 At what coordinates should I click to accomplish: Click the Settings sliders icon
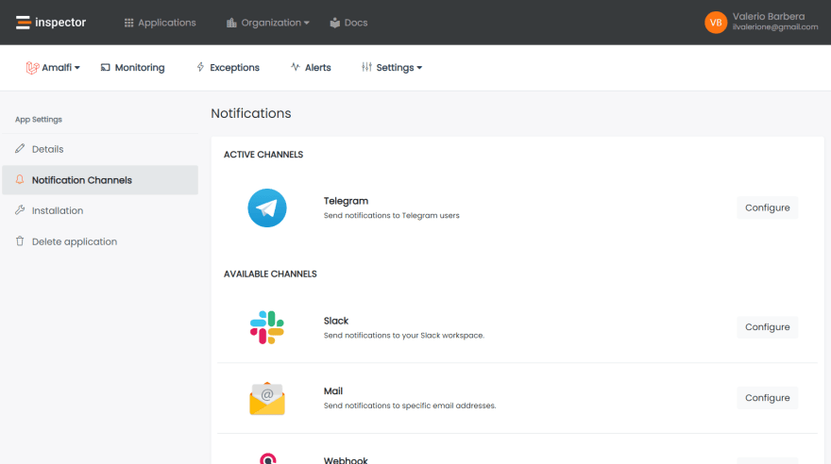click(366, 67)
